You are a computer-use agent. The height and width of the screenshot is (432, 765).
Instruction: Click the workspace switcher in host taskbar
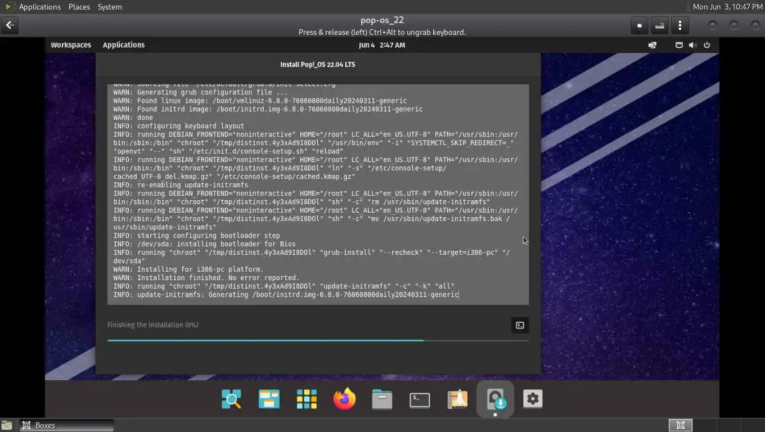(x=680, y=425)
